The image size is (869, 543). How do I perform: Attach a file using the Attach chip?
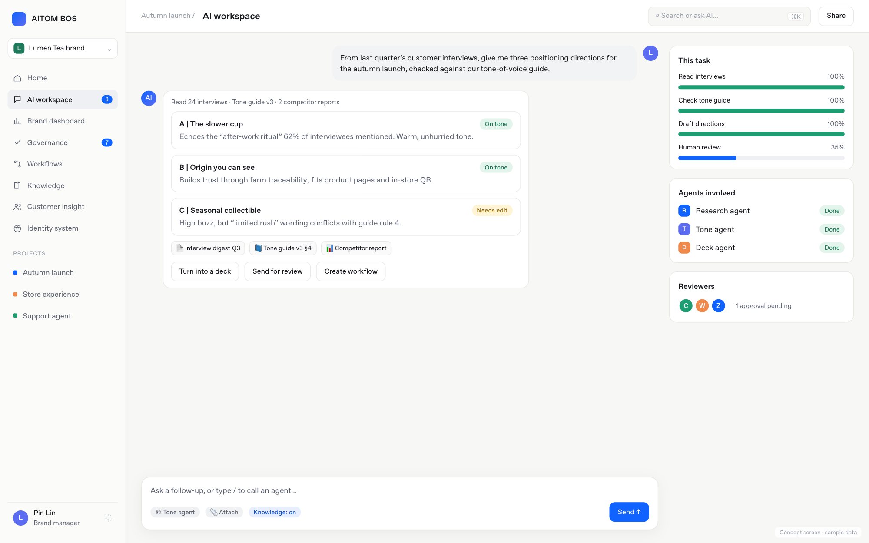coord(224,512)
